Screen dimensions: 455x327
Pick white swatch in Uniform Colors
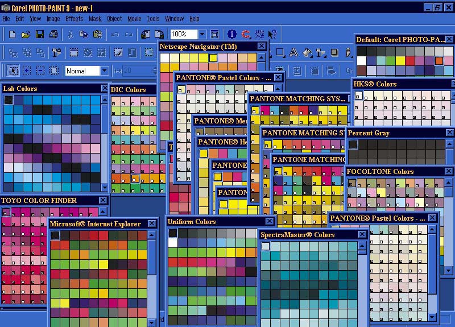(x=173, y=243)
